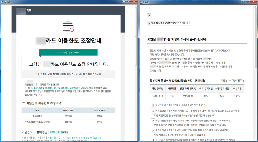Image resolution: width=258 pixels, height=142 pixels.
Task: Maximize the right help window
Action: click(248, 1)
